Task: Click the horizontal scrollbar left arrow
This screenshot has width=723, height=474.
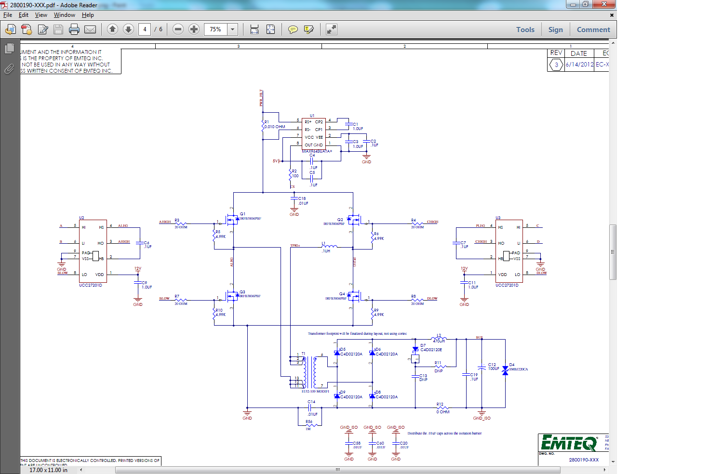Action: 80,470
